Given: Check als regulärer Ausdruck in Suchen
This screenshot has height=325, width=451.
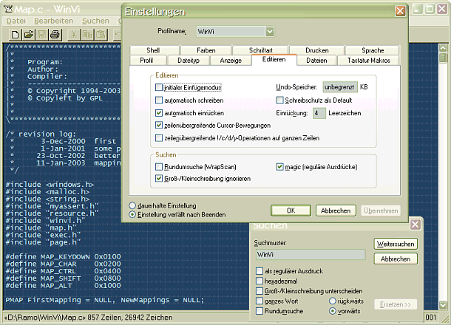Looking at the screenshot, I should coord(260,271).
